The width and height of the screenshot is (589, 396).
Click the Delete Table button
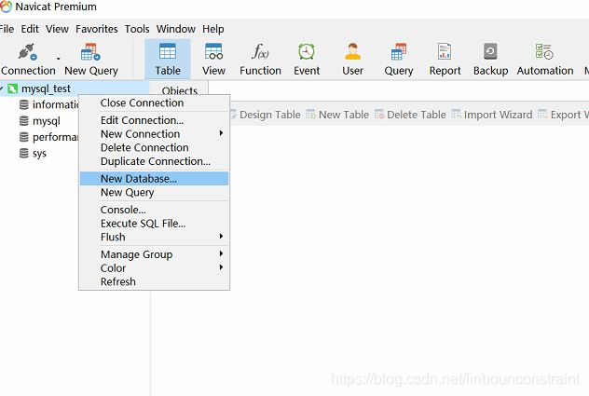click(410, 115)
